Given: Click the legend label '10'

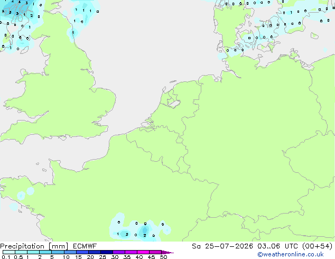Looking at the screenshot, I should [x=66, y=257].
